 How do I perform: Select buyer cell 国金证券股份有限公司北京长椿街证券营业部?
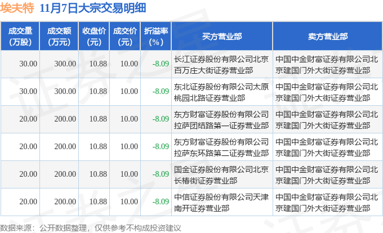click(x=221, y=175)
